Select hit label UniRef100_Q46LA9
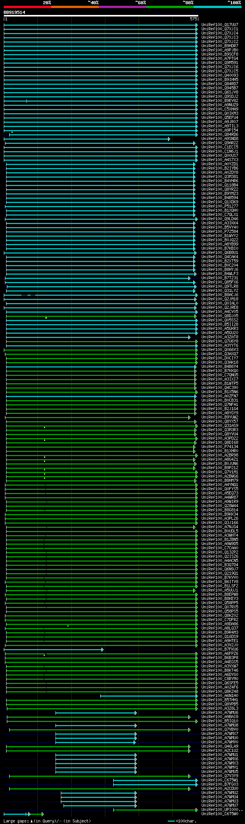The width and height of the screenshot is (245, 824). 220,746
